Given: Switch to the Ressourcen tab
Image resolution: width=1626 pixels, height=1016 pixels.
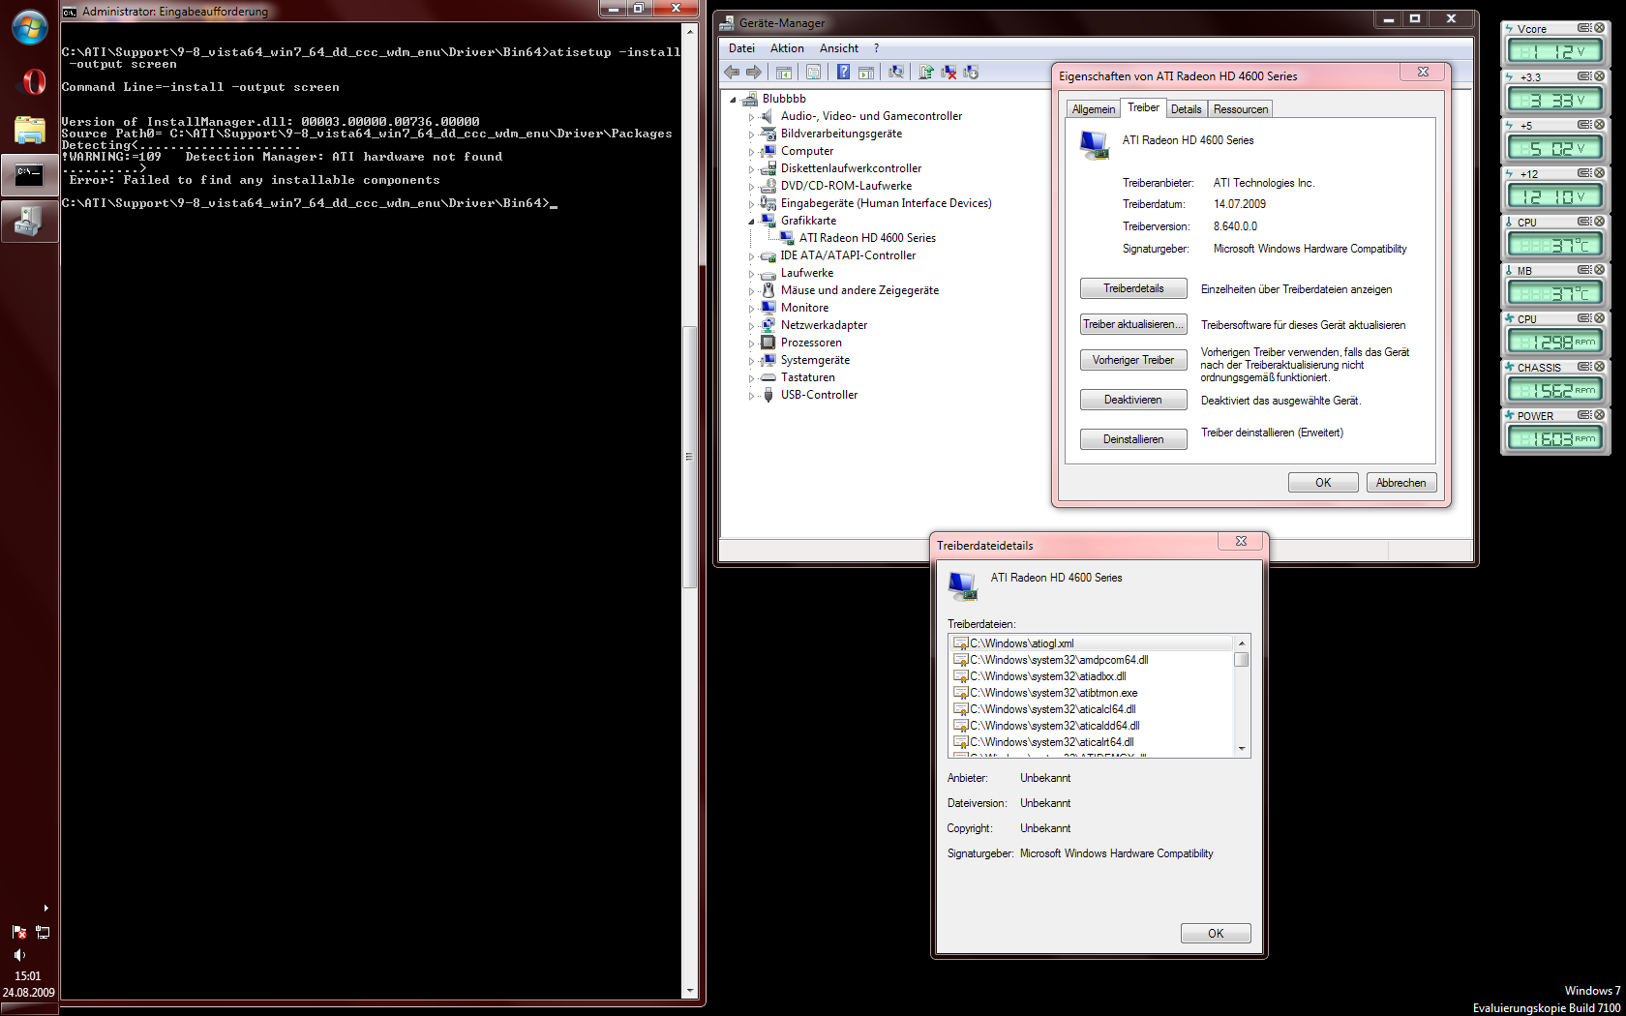Looking at the screenshot, I should tap(1240, 109).
